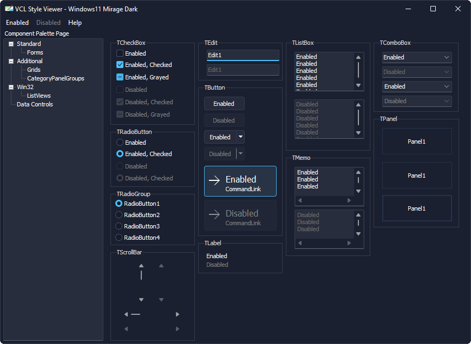Toggle the 'Enabled, Grayed' checkbox
The image size is (471, 344).
pyautogui.click(x=120, y=77)
